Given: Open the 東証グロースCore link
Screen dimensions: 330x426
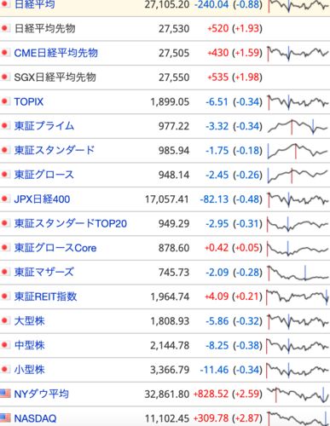Looking at the screenshot, I should point(55,248).
